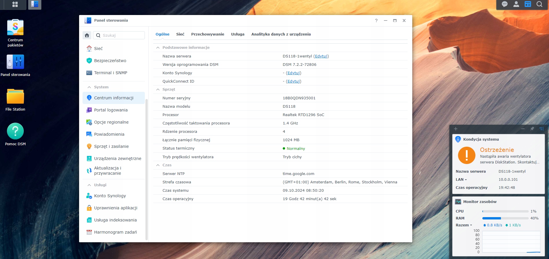
Task: Click the Realtek RTD1296 SoC value
Action: click(x=303, y=115)
